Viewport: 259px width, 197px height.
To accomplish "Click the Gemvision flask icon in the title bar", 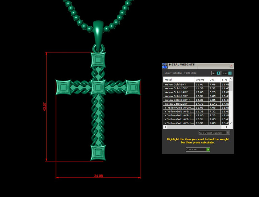I will (165, 65).
